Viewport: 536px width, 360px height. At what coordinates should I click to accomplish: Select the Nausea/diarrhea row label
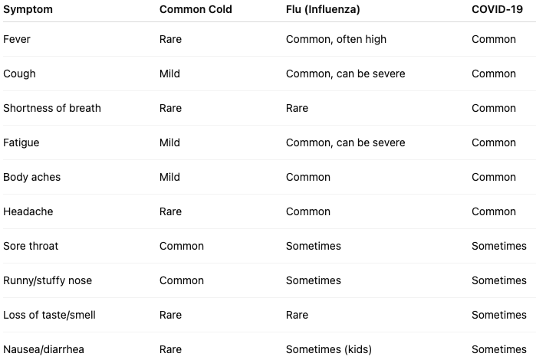44,349
